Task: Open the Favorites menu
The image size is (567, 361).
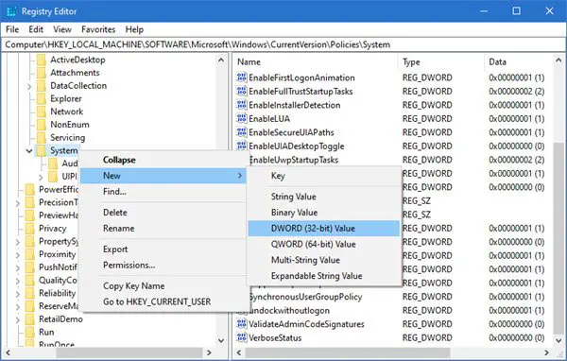Action: click(98, 29)
